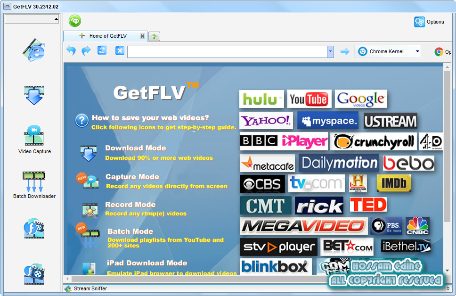Image resolution: width=456 pixels, height=296 pixels.
Task: Open the Capture Mode guide icon
Action: coord(88,181)
